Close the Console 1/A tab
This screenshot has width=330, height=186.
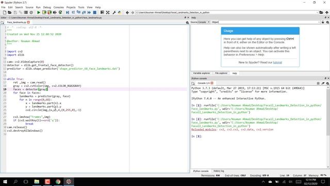(x=212, y=83)
